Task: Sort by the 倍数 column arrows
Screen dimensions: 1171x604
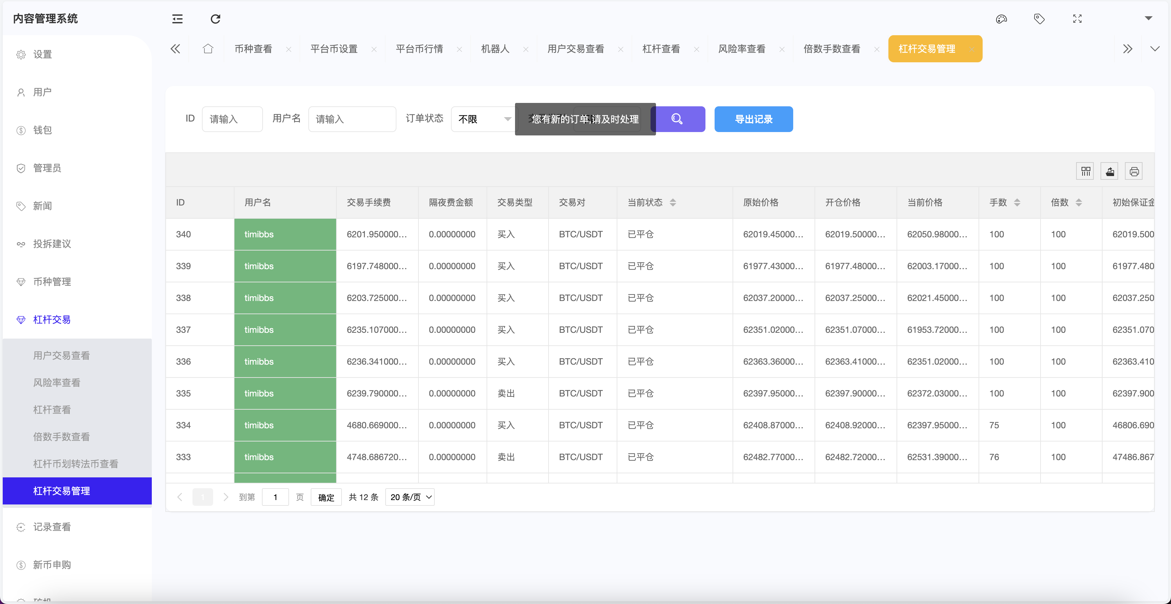Action: [1078, 202]
